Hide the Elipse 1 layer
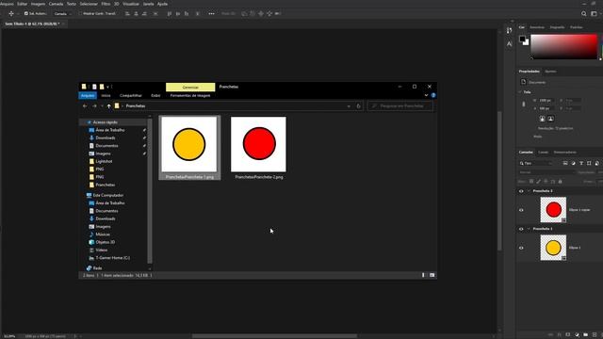Screen dimensions: 603x339 (x=521, y=248)
